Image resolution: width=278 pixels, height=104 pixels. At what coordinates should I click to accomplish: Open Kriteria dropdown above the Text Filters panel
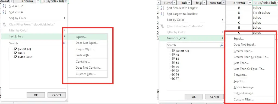[38, 1]
